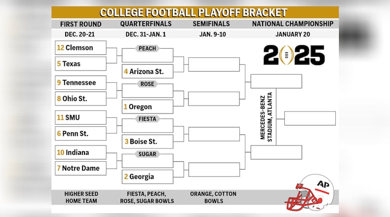Choose the 9 Tennessee team box

[x=81, y=82]
